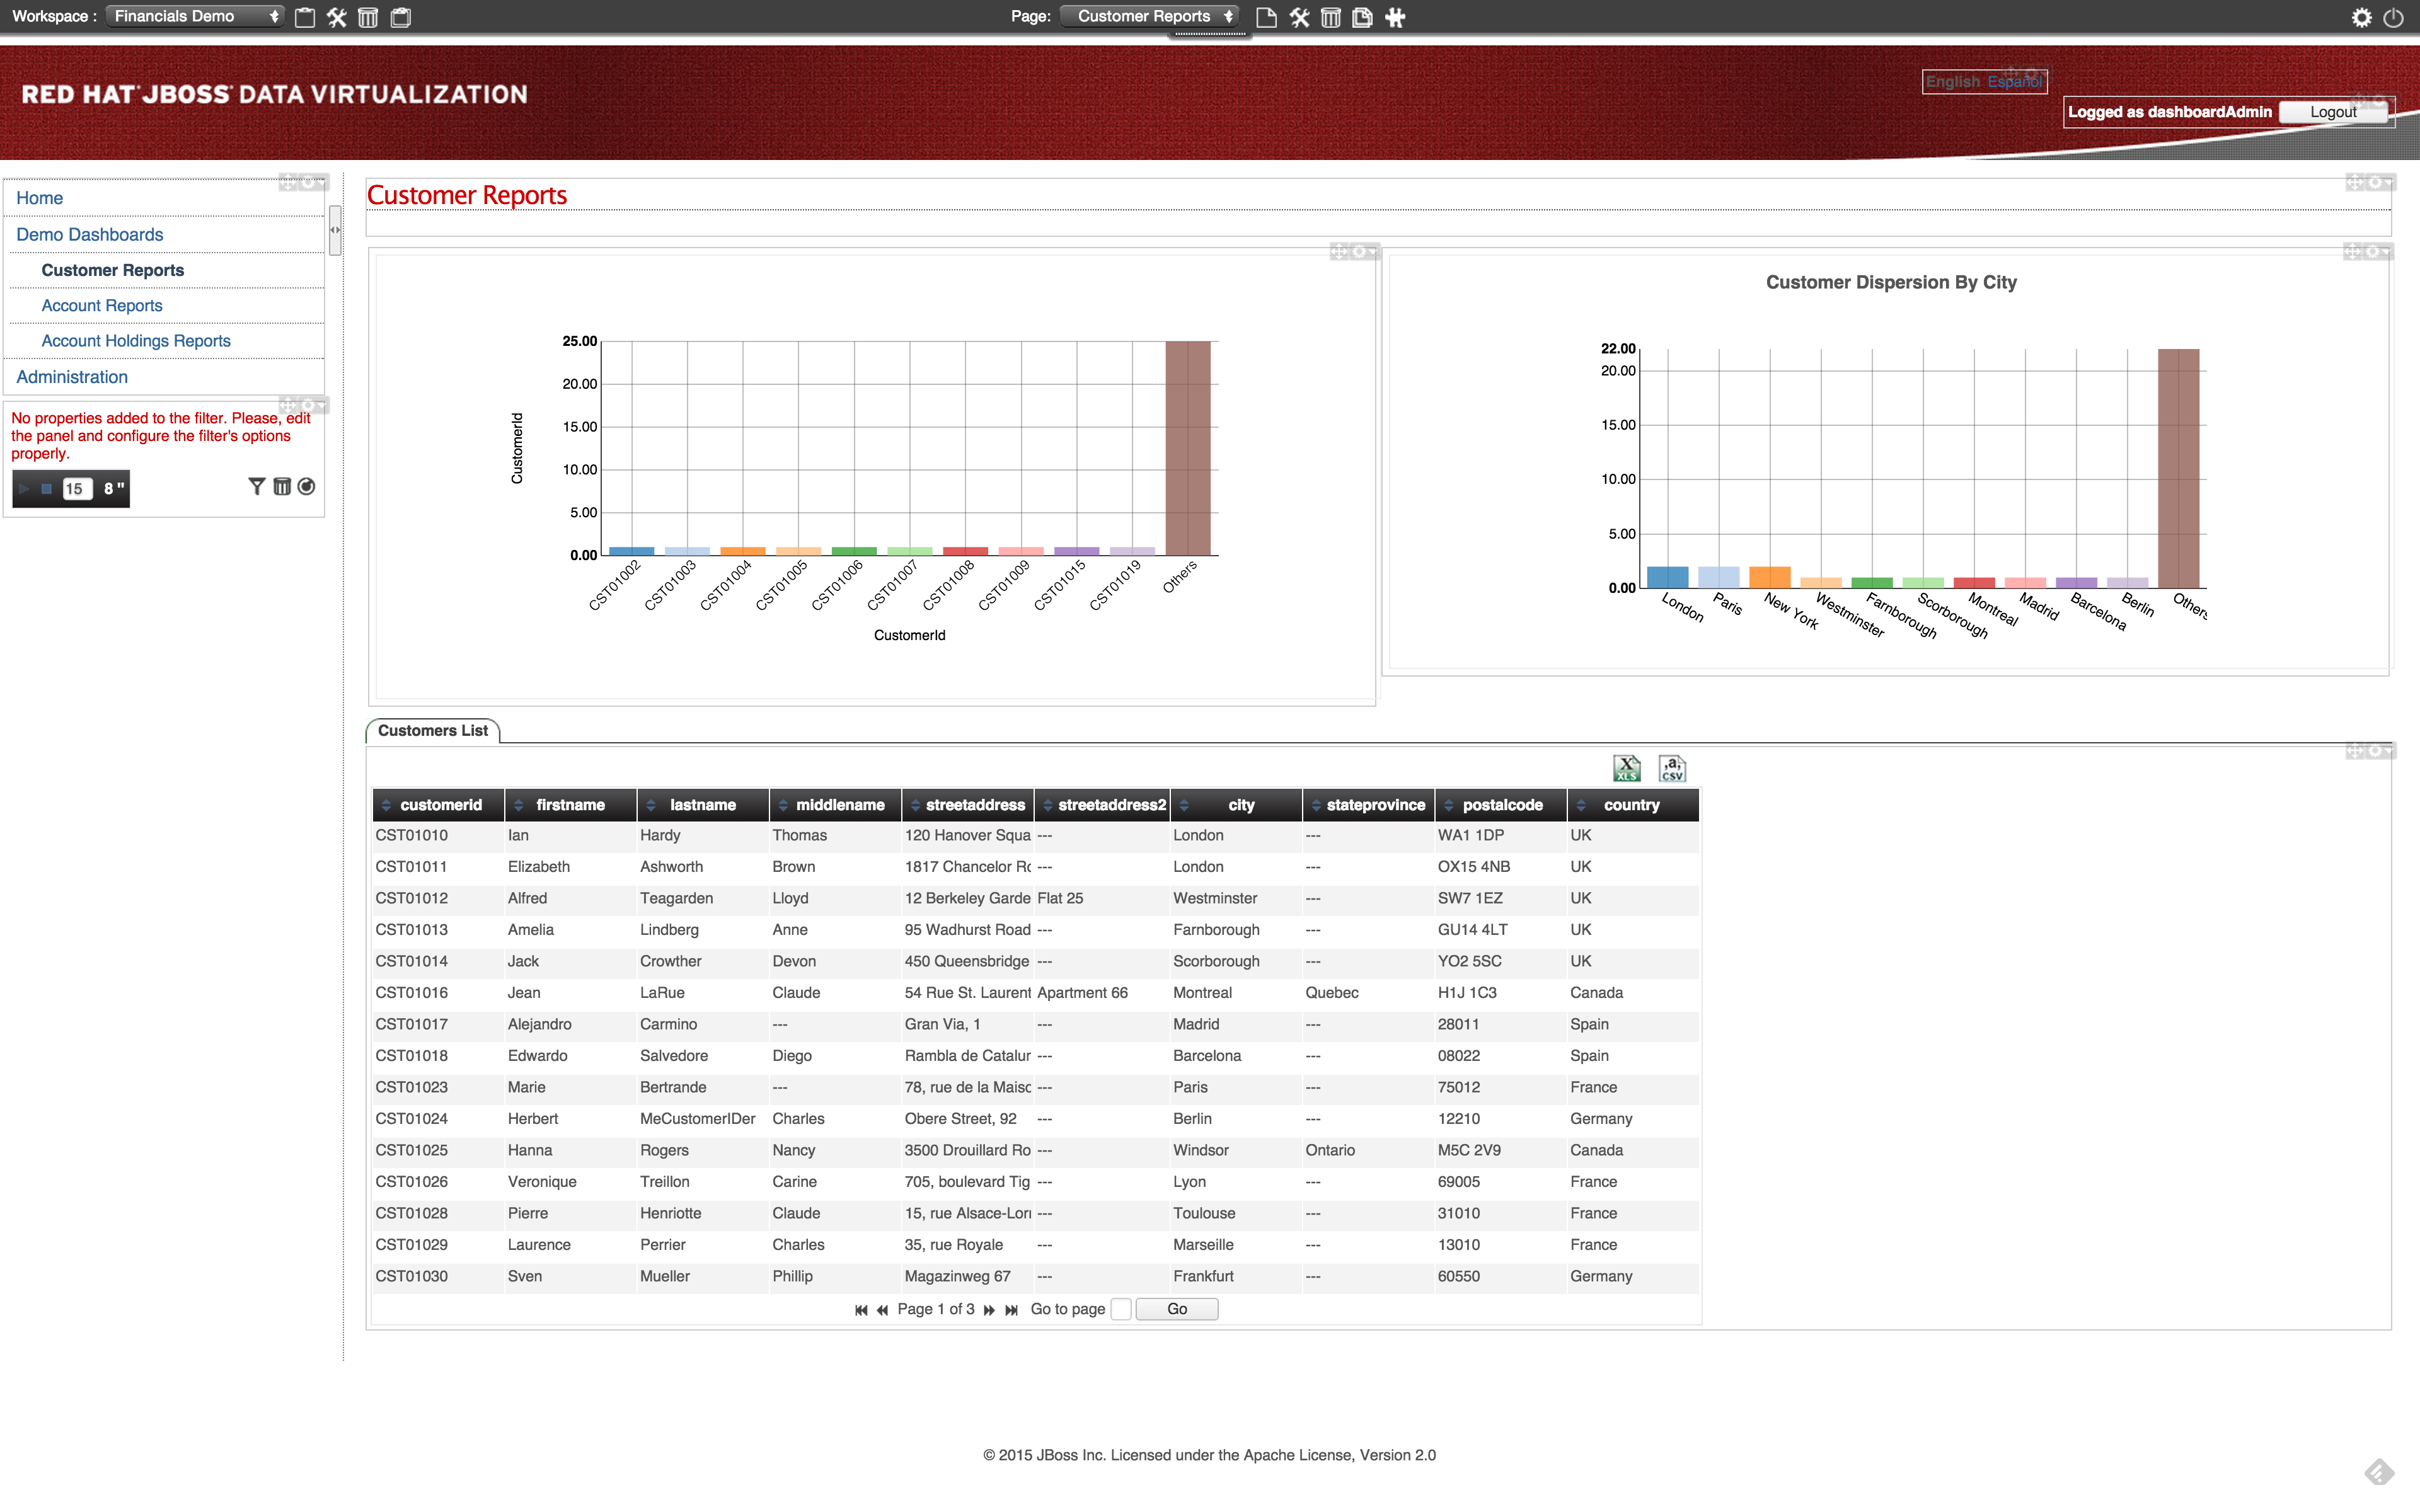
Task: Click the page toolbar's duplicate page icon
Action: click(x=1362, y=17)
